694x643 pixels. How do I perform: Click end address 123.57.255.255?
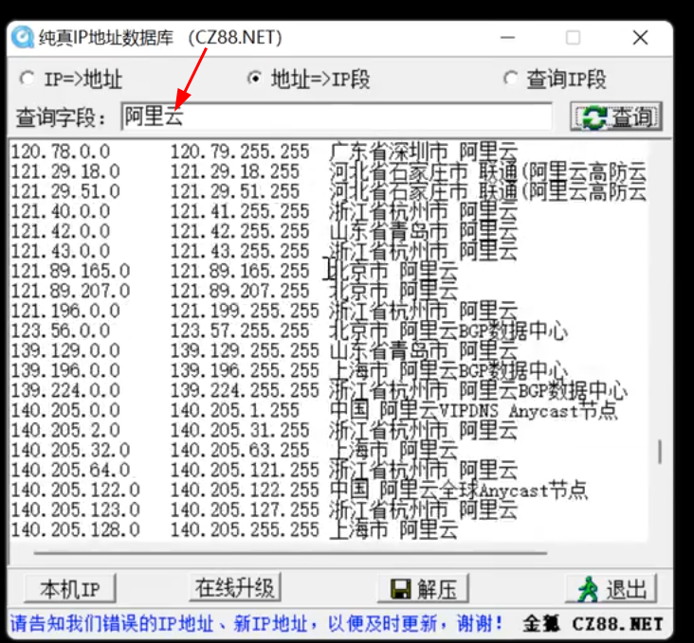(240, 330)
